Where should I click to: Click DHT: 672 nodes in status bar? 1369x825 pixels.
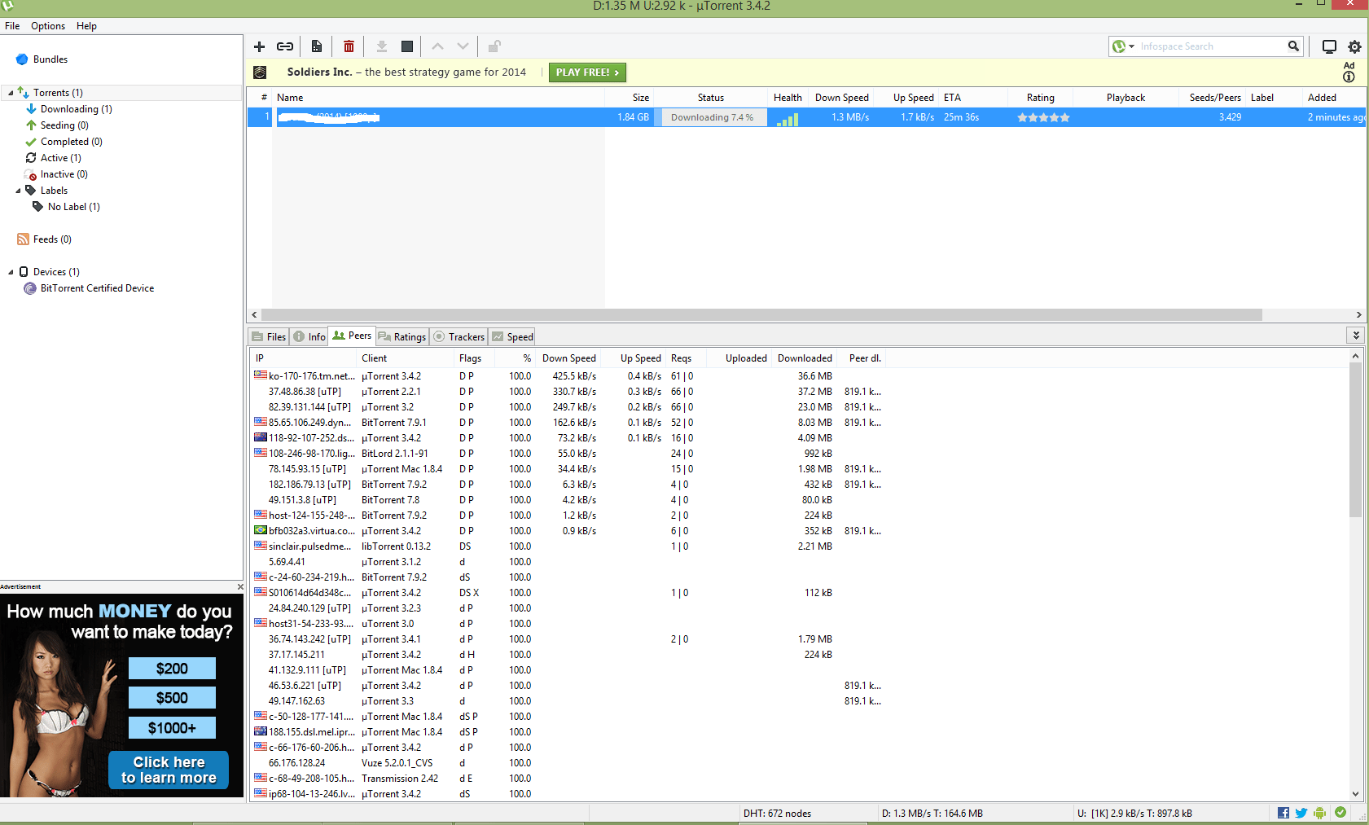777,814
